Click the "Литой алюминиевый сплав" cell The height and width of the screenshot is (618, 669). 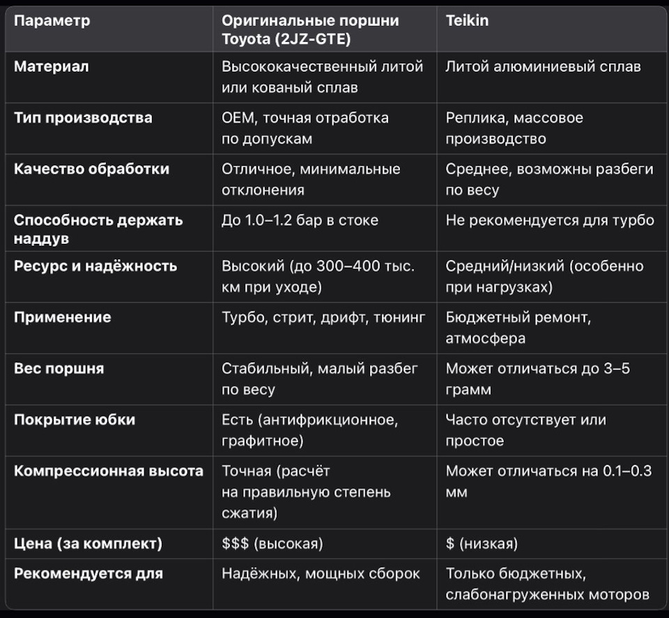tap(543, 67)
